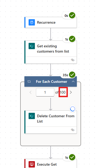This screenshot has width=96, height=168.
Task: Click the 'of 100' iteration count text
Action: 60,92
